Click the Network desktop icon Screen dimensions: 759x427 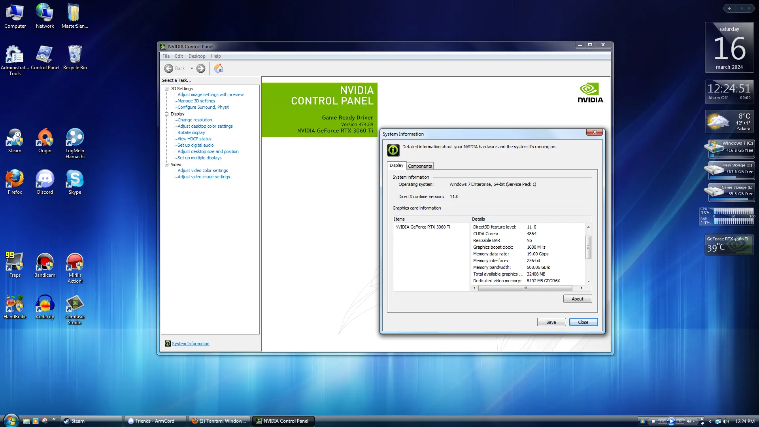click(x=45, y=17)
